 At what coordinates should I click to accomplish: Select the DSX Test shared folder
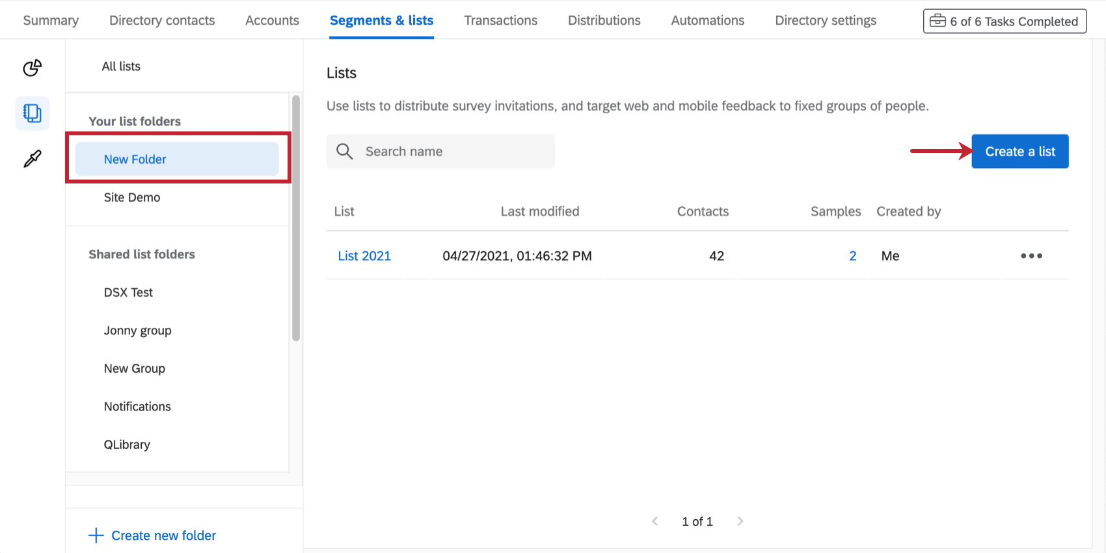pyautogui.click(x=128, y=292)
